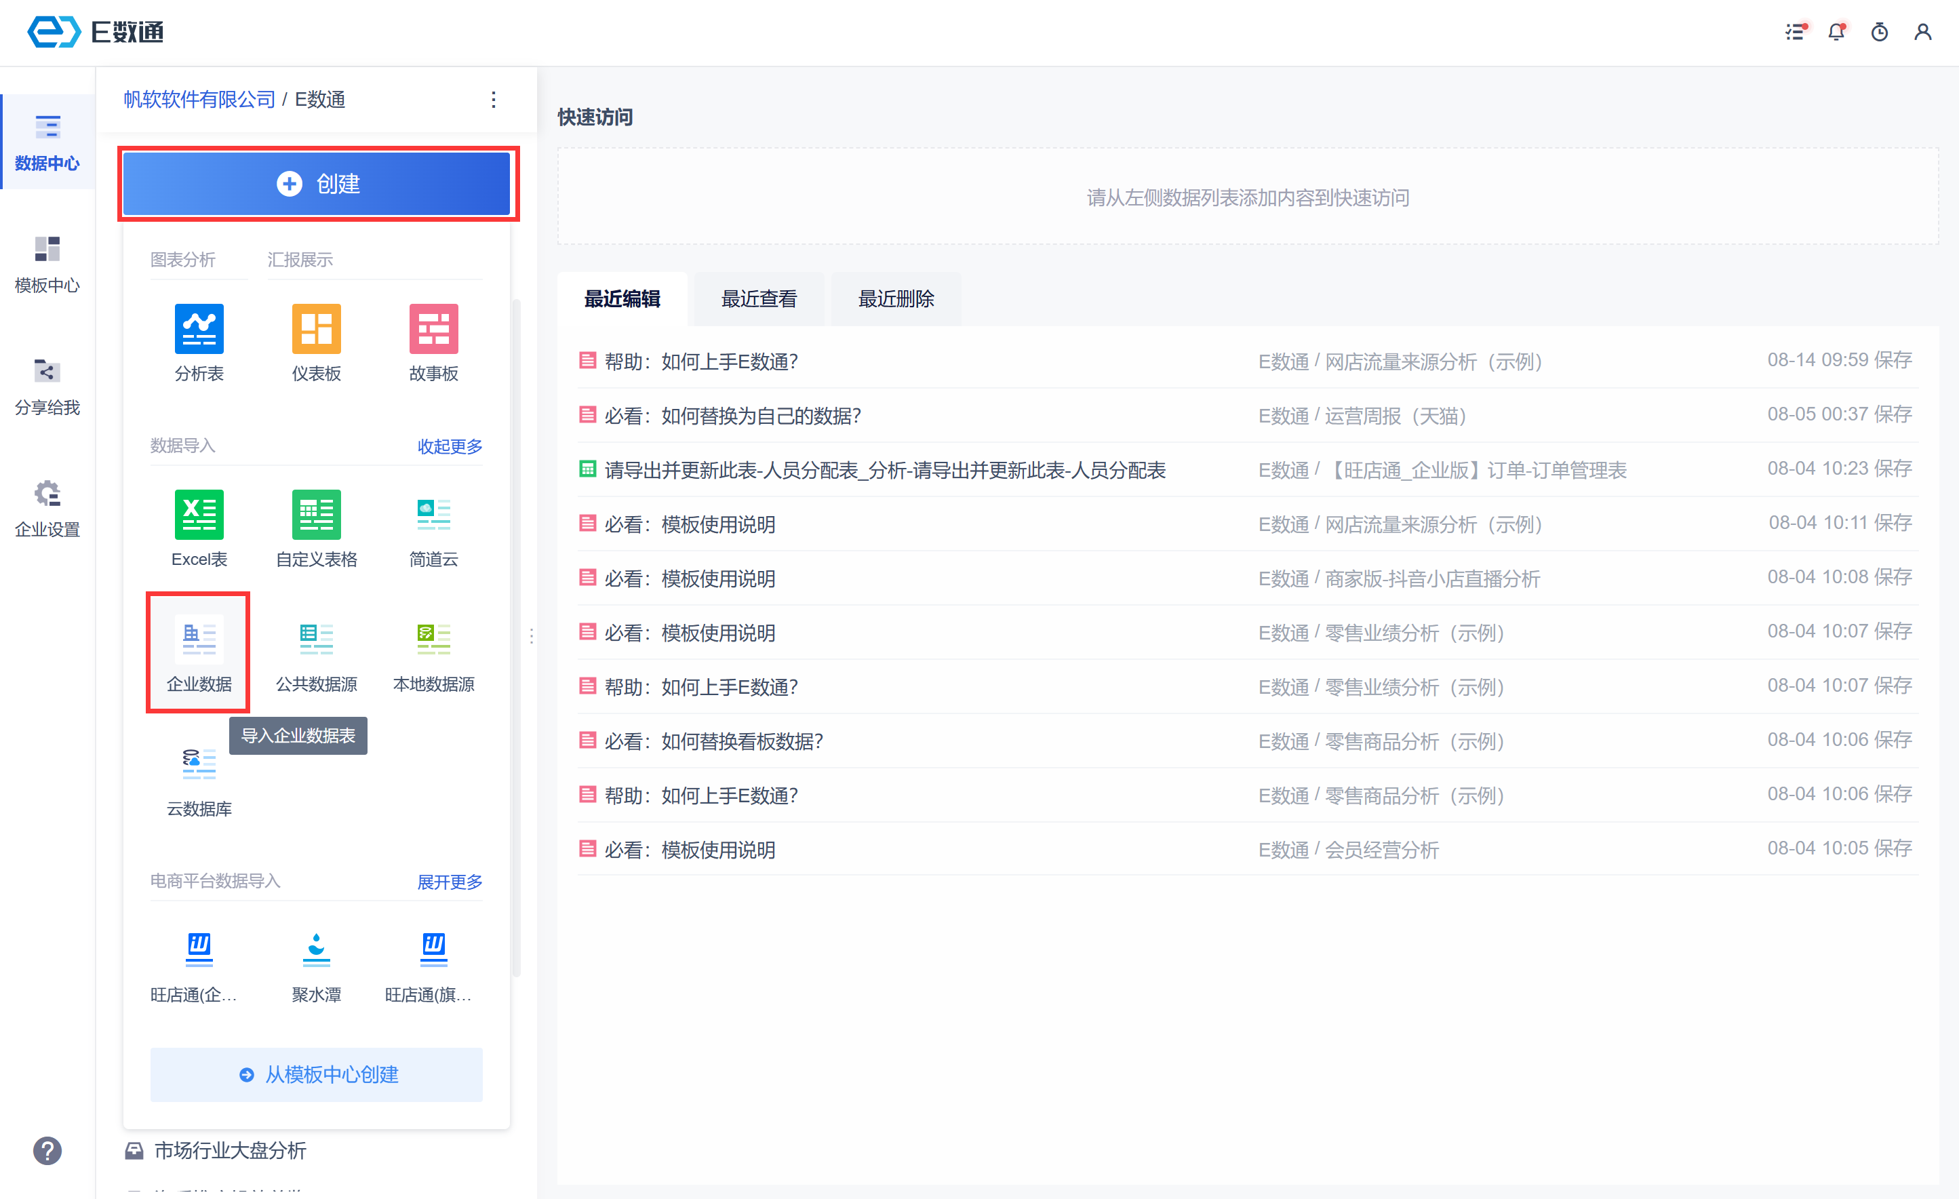
Task: Open the notification bell icon
Action: 1836,33
